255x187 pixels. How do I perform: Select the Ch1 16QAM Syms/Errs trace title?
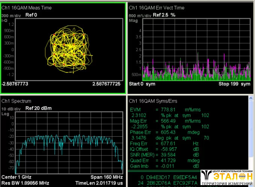click(x=154, y=101)
